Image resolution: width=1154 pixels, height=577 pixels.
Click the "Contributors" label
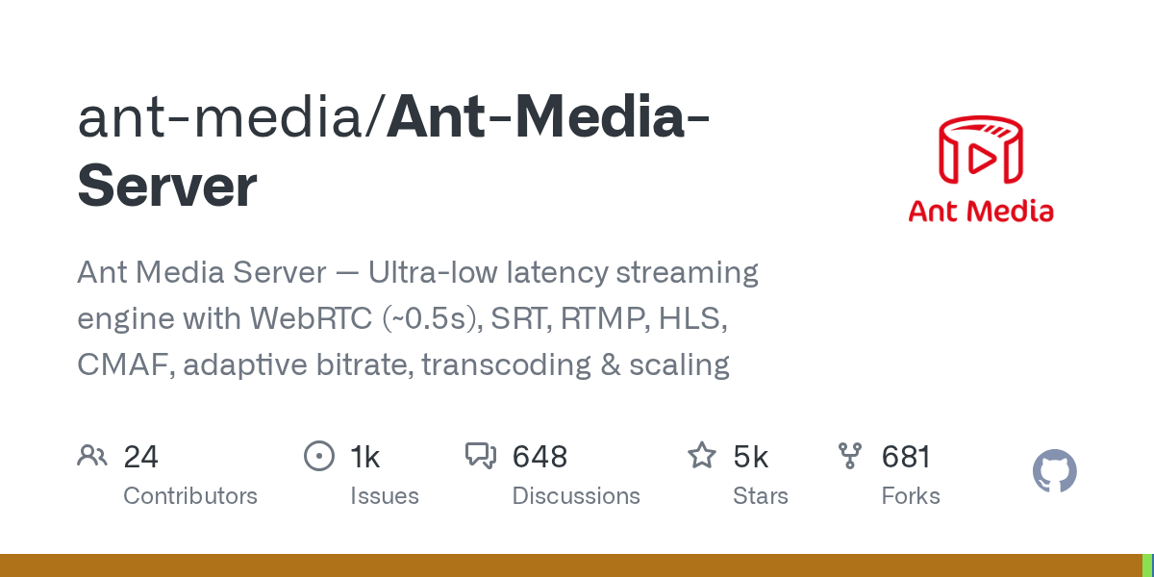190,496
